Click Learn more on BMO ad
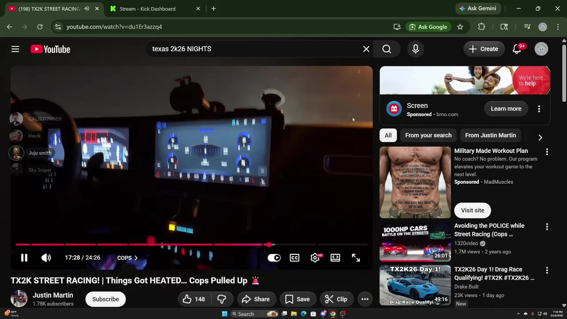 pyautogui.click(x=506, y=109)
